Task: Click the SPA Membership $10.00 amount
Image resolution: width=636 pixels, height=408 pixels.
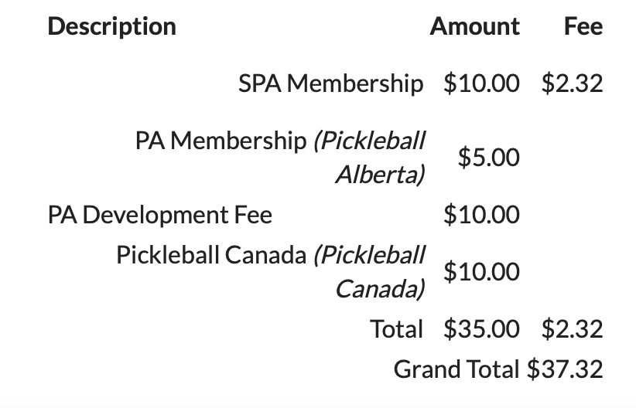Action: pyautogui.click(x=481, y=83)
